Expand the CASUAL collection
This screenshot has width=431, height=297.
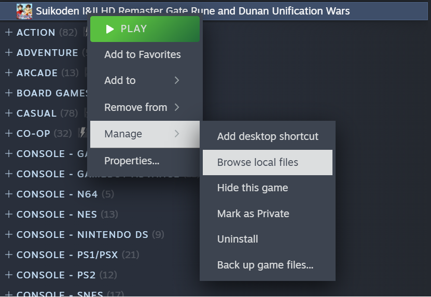(x=8, y=113)
